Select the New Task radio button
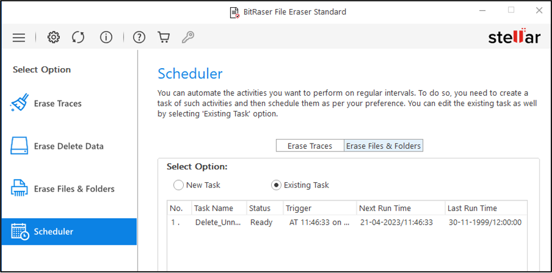Image resolution: width=552 pixels, height=273 pixels. pyautogui.click(x=179, y=185)
